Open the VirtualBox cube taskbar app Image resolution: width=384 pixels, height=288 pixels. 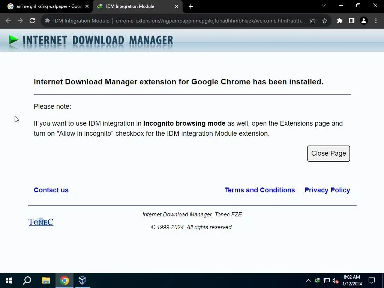pos(82,280)
